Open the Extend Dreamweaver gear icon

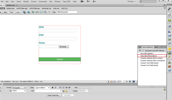(88, 1)
